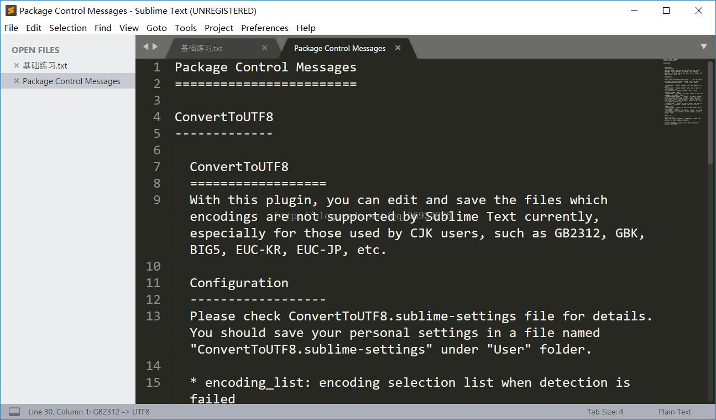The height and width of the screenshot is (420, 716).
Task: Go to previous tab with left arrow
Action: pyautogui.click(x=146, y=46)
